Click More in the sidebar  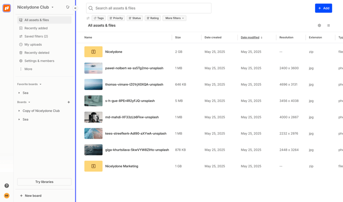(x=44, y=69)
